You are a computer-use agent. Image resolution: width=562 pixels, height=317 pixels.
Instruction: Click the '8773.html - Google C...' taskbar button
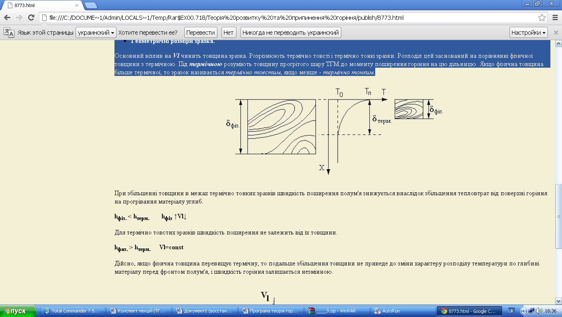coord(469,311)
